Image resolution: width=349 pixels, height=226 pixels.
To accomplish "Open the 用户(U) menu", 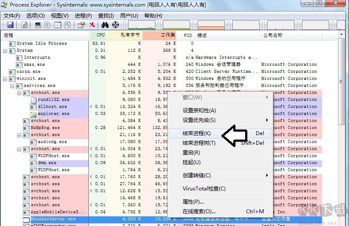I will point(129,16).
